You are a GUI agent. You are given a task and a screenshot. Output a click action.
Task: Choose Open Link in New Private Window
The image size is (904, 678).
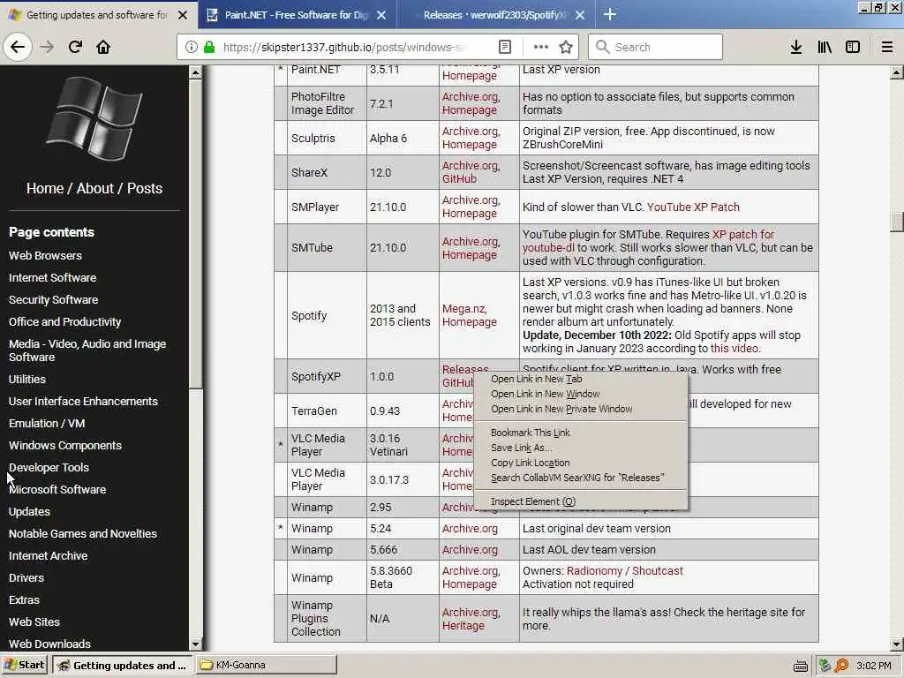[561, 409]
